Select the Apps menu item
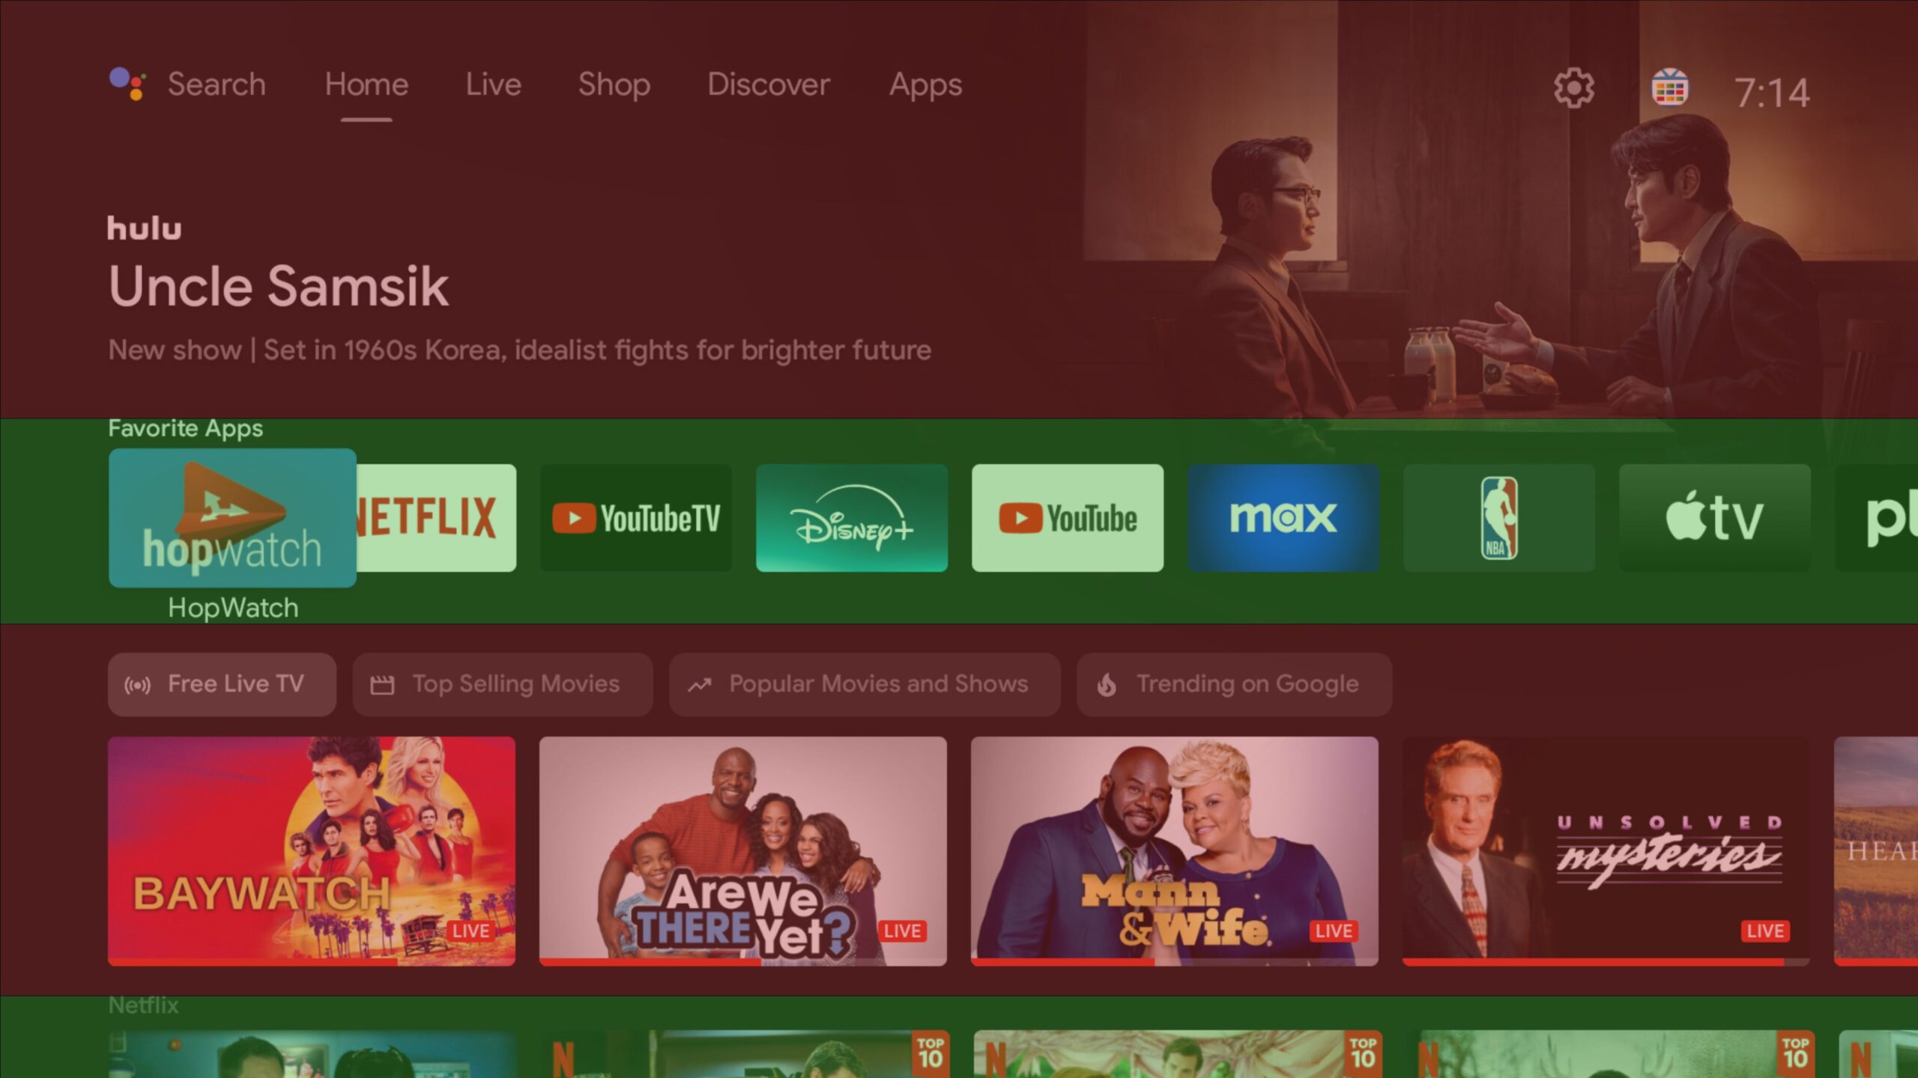The width and height of the screenshot is (1918, 1078). point(926,83)
